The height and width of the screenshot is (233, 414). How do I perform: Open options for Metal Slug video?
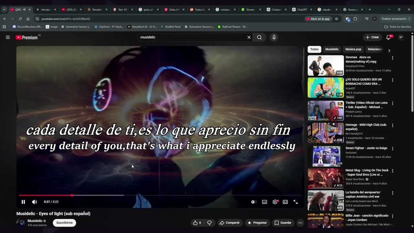click(393, 171)
